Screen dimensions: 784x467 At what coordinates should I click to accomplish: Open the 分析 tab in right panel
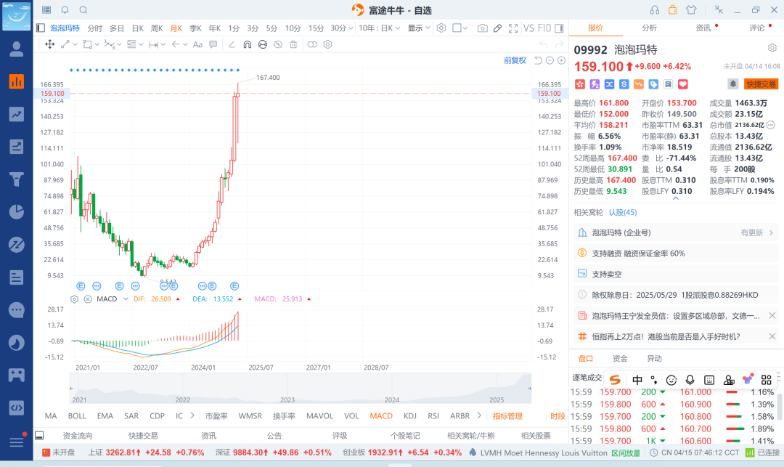click(x=649, y=28)
